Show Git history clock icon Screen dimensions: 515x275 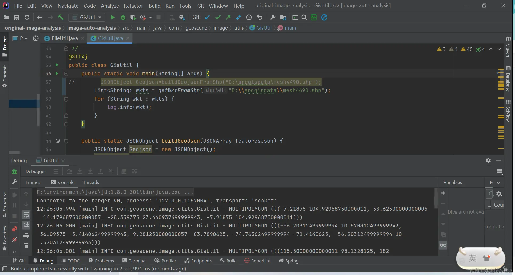click(x=249, y=18)
